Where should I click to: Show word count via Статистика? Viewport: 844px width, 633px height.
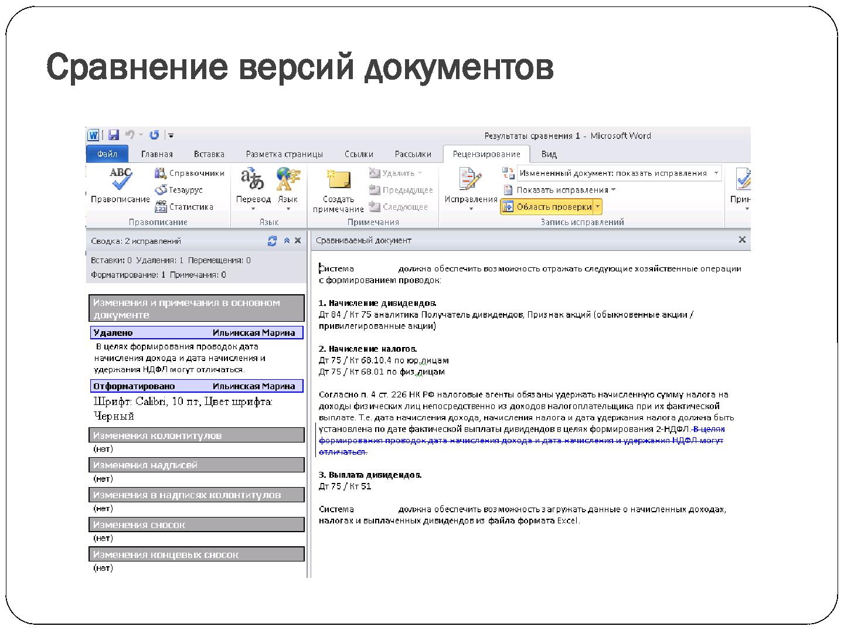184,206
